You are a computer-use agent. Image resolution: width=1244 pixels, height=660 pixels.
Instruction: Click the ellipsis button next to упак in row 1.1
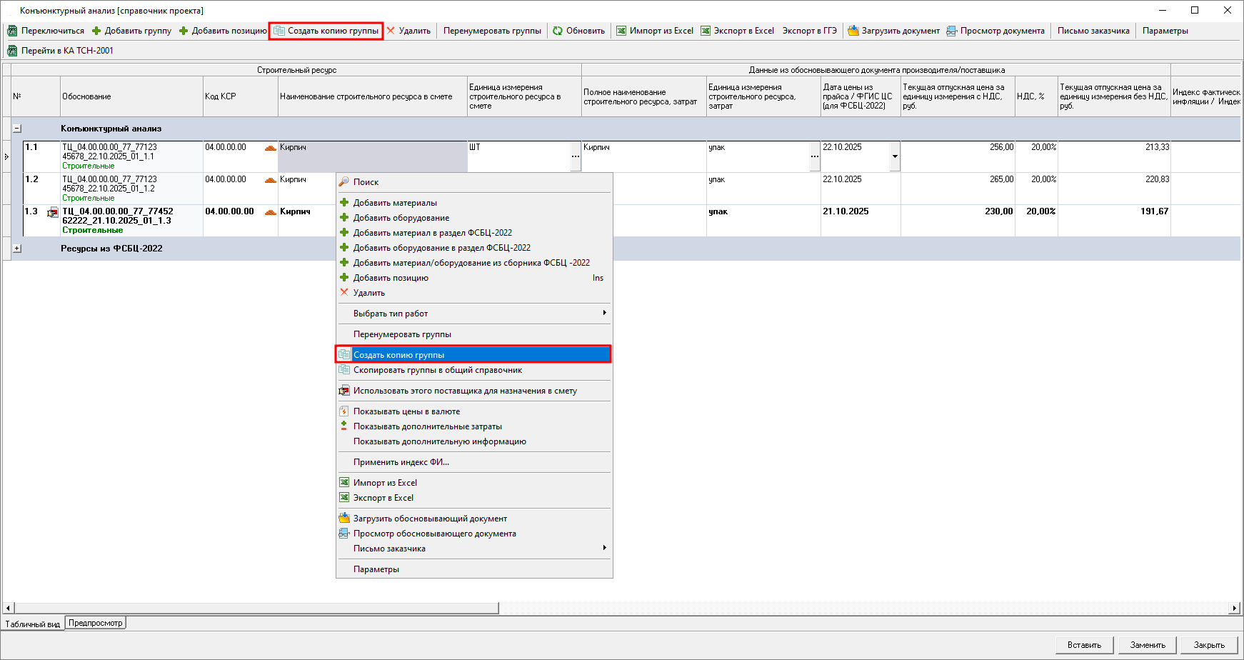815,156
